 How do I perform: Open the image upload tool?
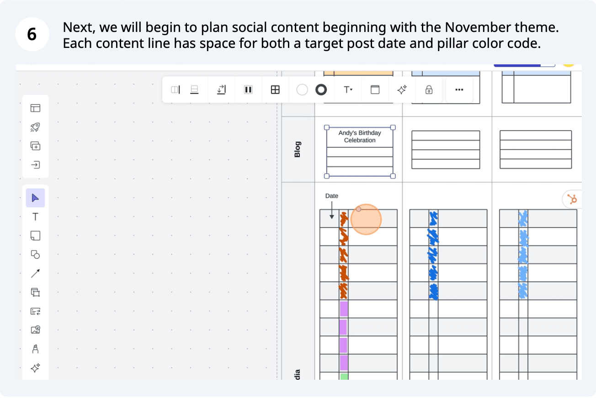[x=35, y=330]
